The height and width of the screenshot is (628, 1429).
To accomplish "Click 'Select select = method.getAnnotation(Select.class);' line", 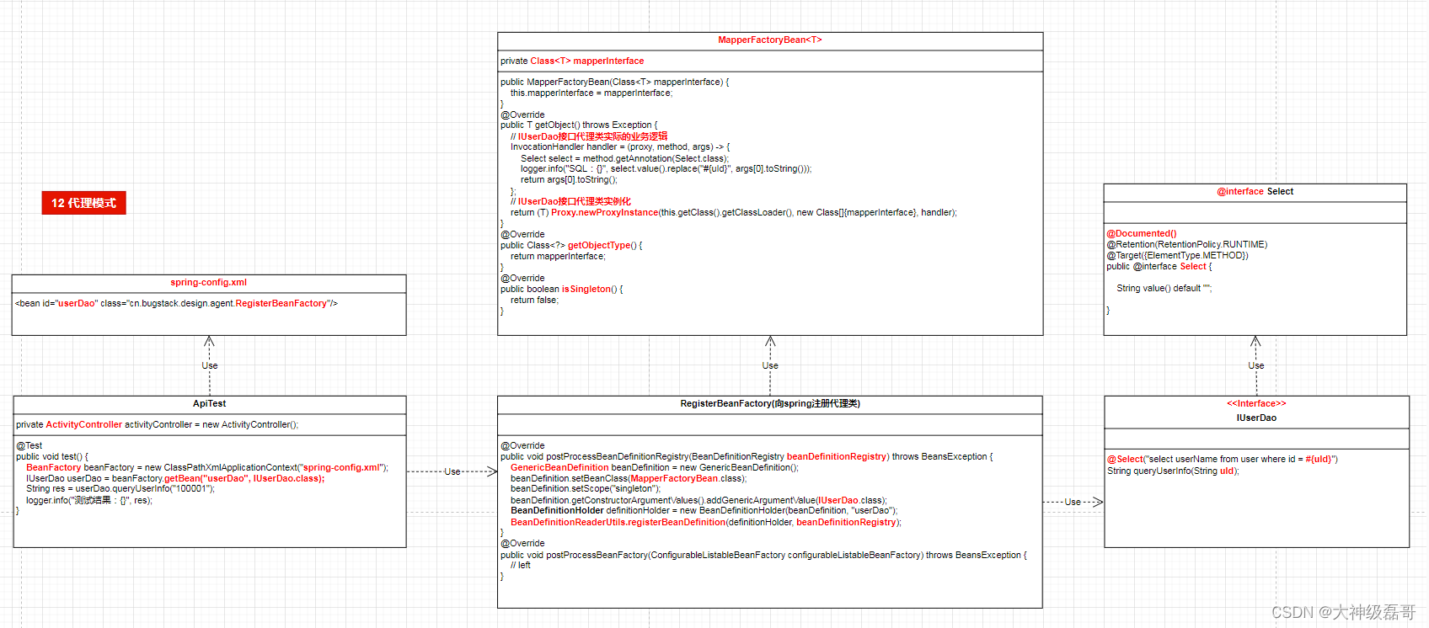I will coord(624,159).
